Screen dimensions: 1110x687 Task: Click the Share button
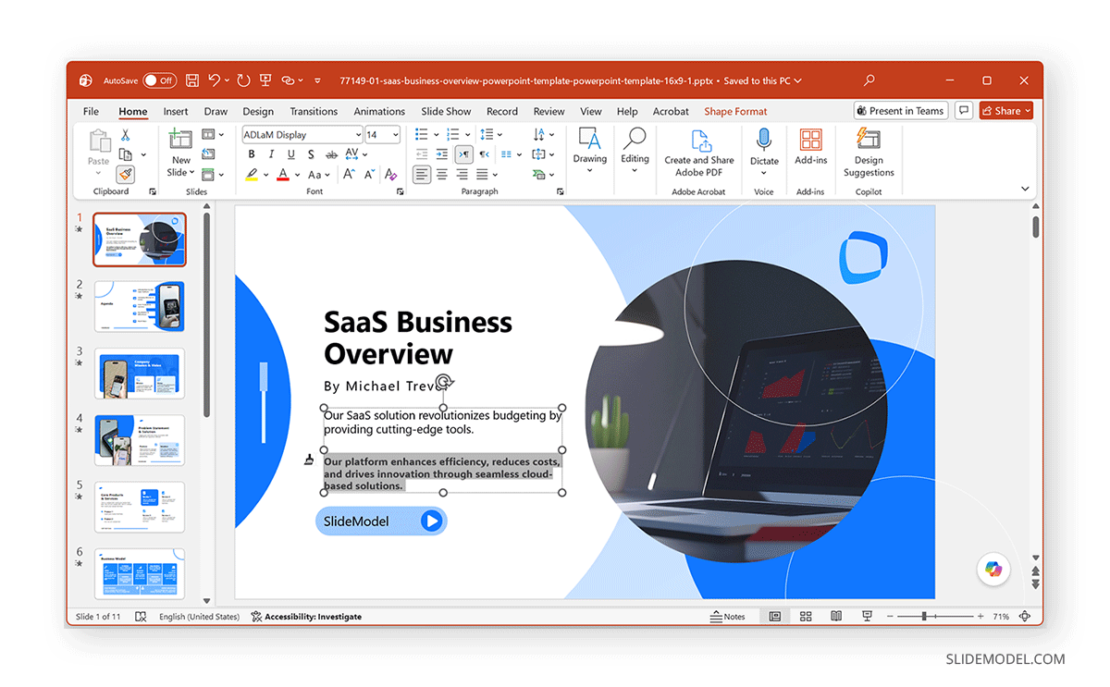(1005, 111)
